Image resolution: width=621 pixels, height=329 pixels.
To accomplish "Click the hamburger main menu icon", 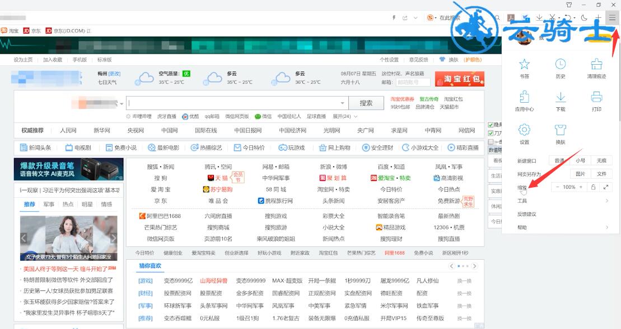I will coord(612,17).
